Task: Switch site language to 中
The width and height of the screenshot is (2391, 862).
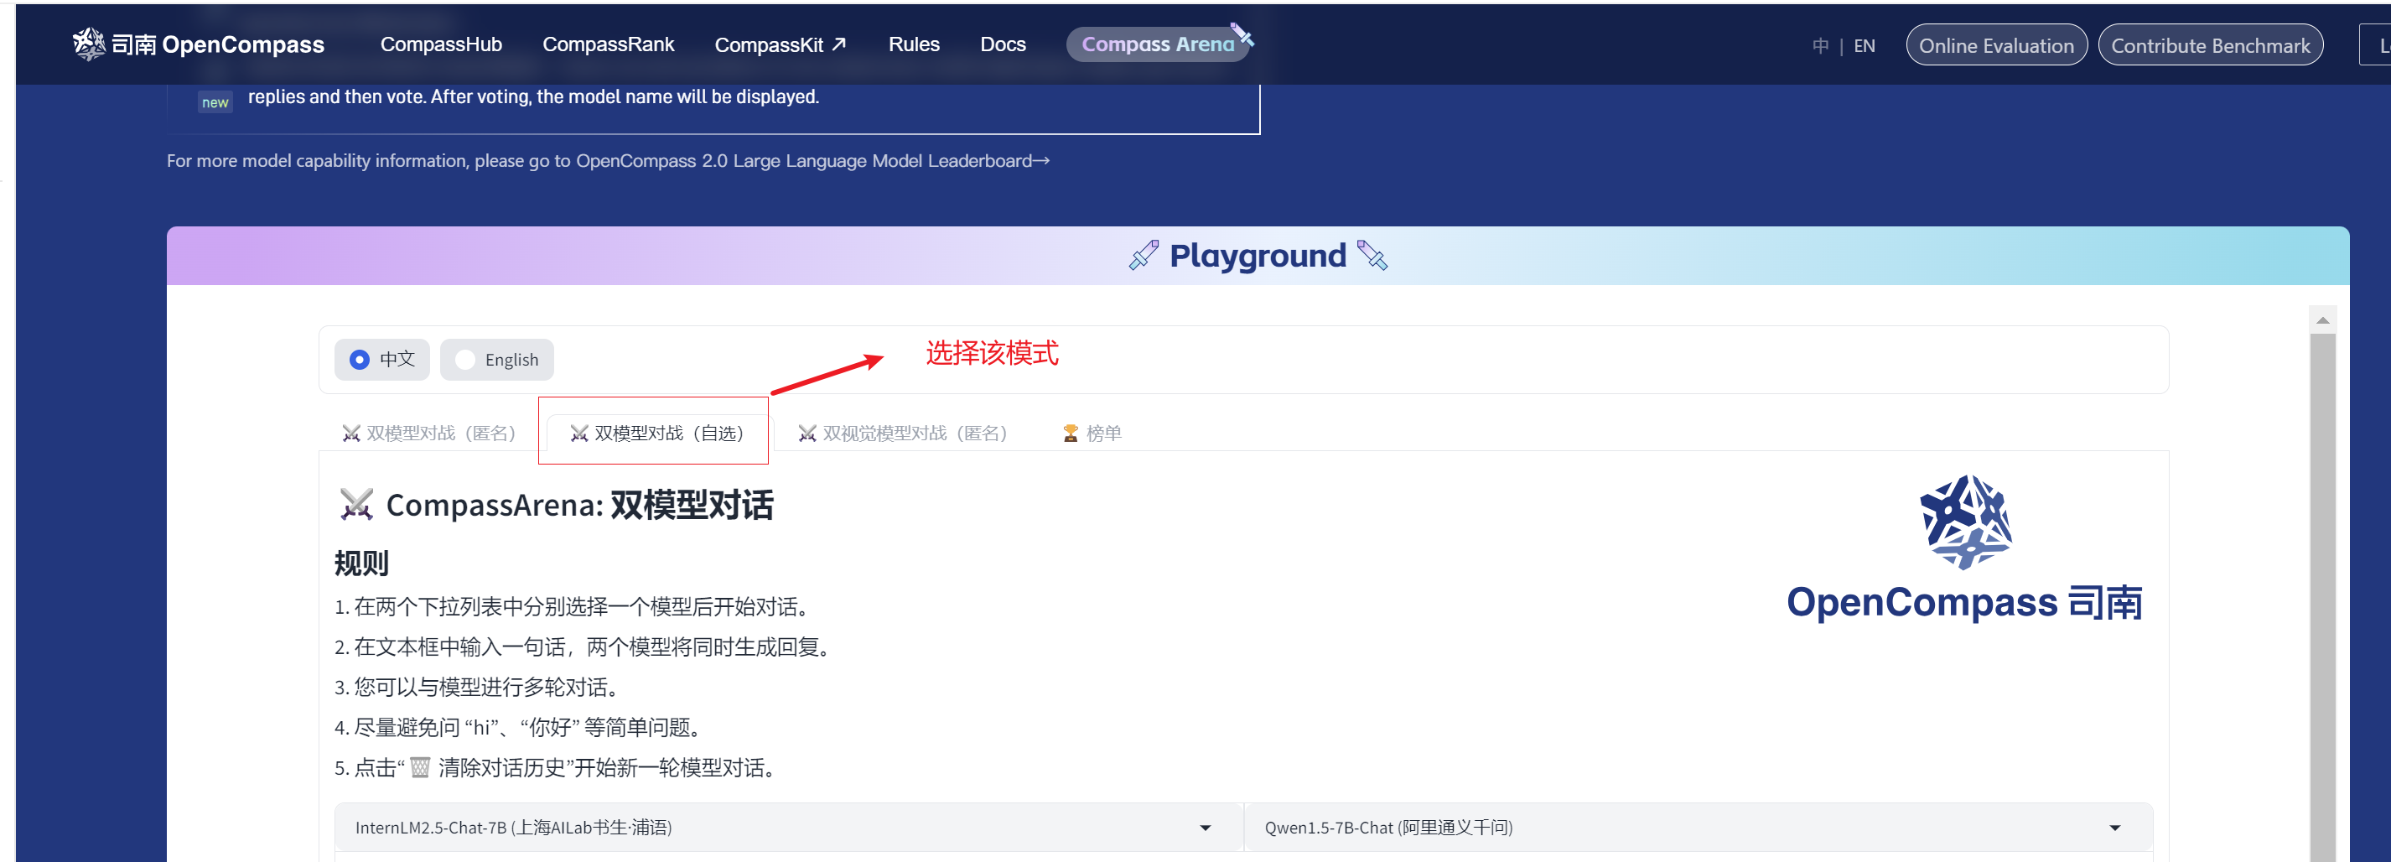Action: coord(1820,45)
